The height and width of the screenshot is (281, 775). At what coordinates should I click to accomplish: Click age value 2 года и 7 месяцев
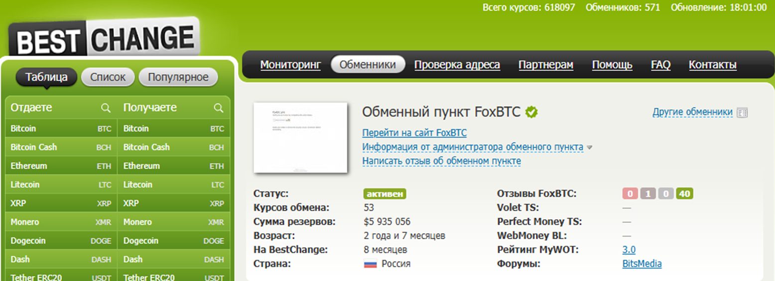point(404,236)
